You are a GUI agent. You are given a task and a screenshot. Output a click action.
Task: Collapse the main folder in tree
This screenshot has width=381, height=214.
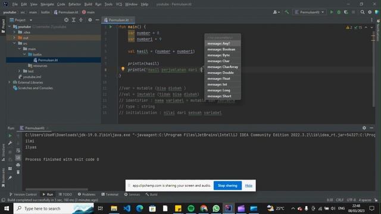(20, 49)
